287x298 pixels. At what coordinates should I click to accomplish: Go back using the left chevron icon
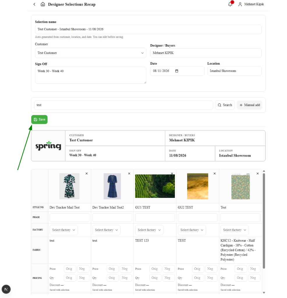(34, 4)
